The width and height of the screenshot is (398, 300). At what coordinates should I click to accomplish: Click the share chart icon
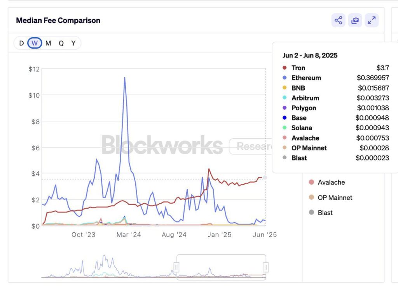point(338,20)
